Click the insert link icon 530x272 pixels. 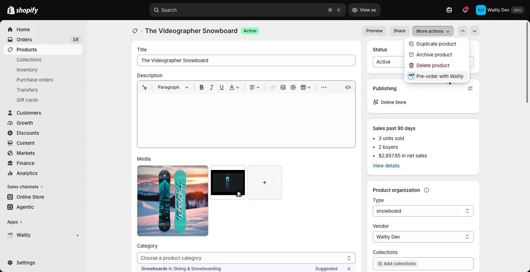[x=273, y=87]
